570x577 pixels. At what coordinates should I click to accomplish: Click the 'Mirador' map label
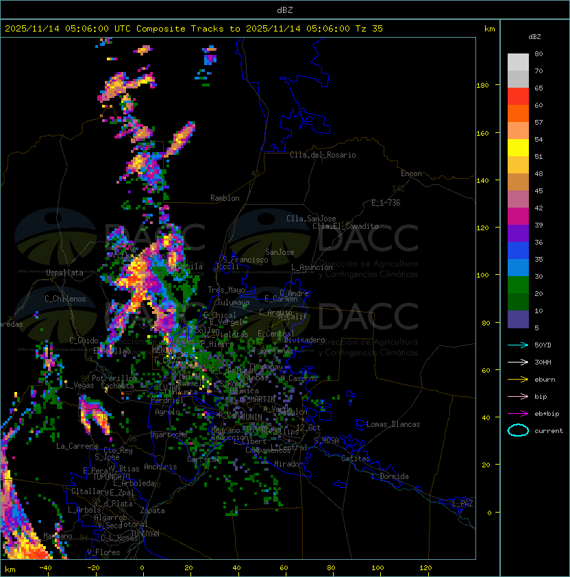(x=288, y=464)
